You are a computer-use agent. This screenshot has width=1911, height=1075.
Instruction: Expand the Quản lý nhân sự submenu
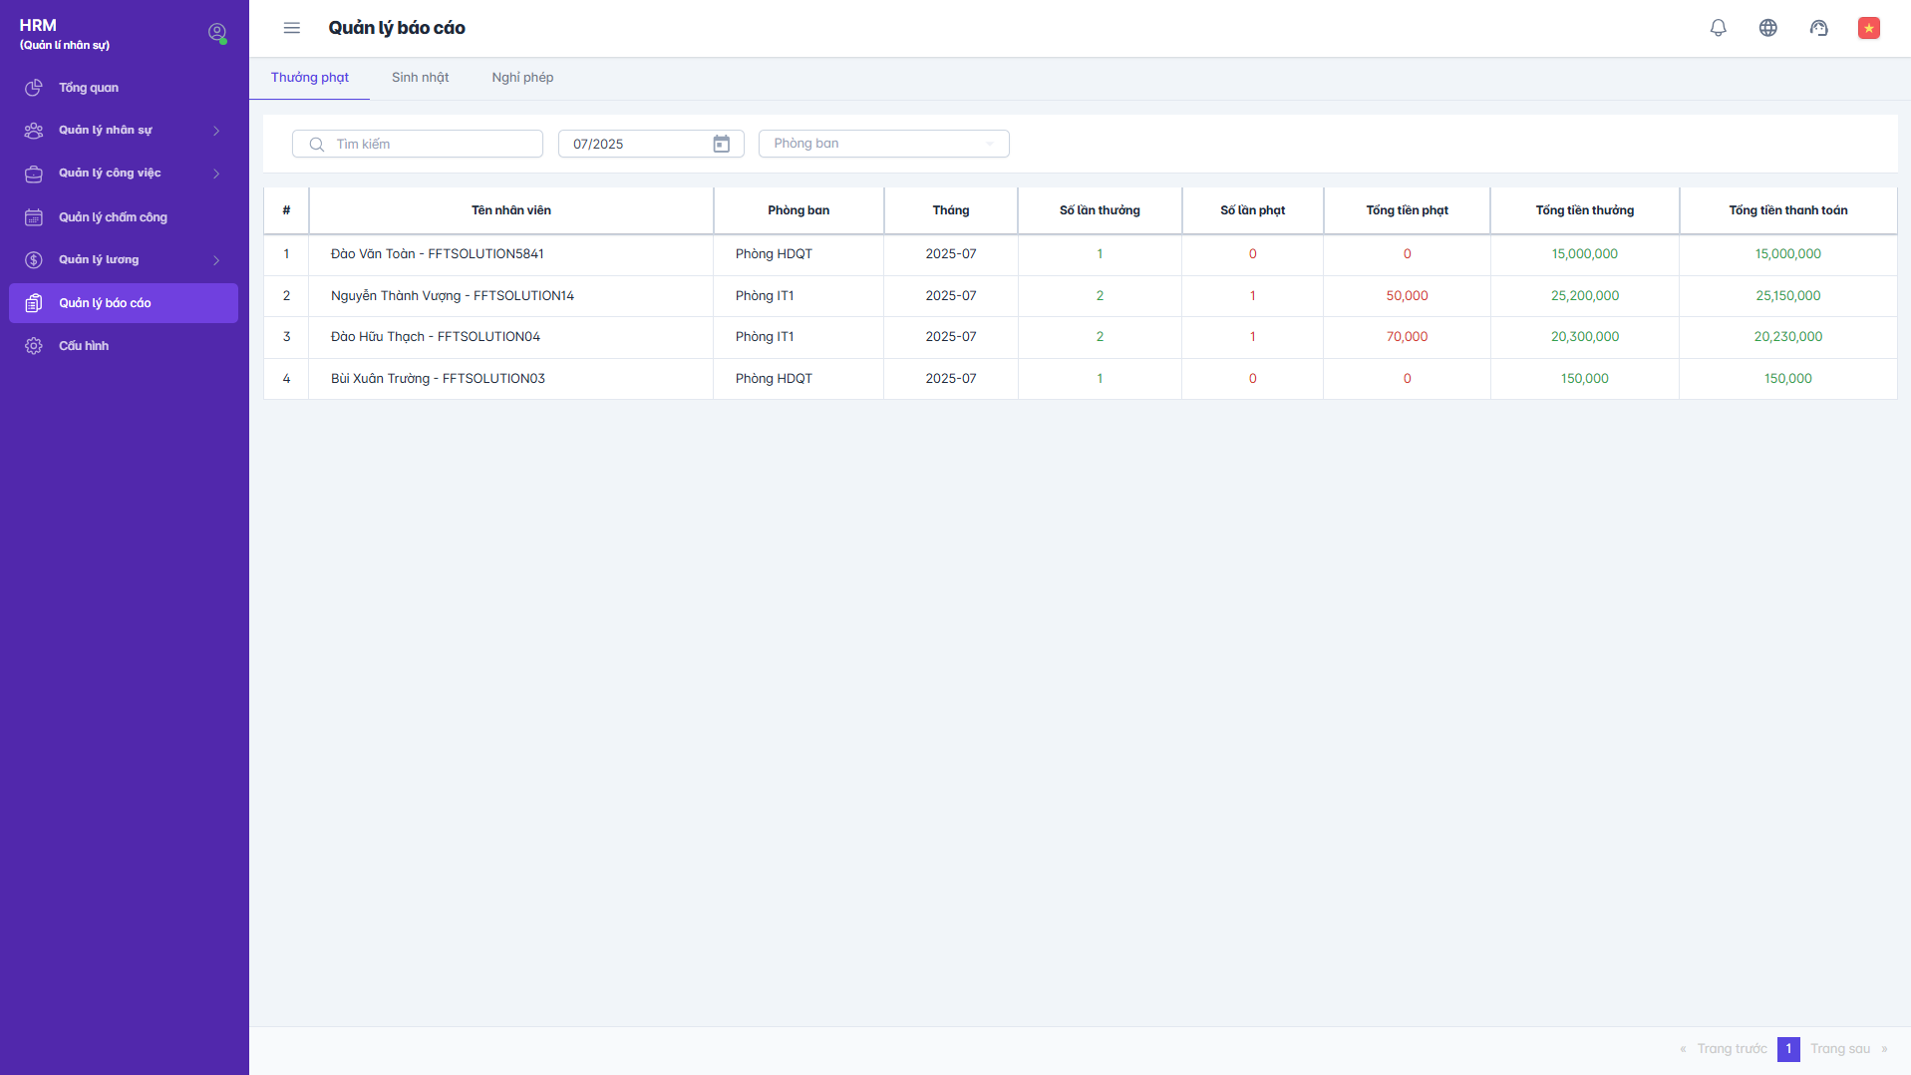click(216, 131)
